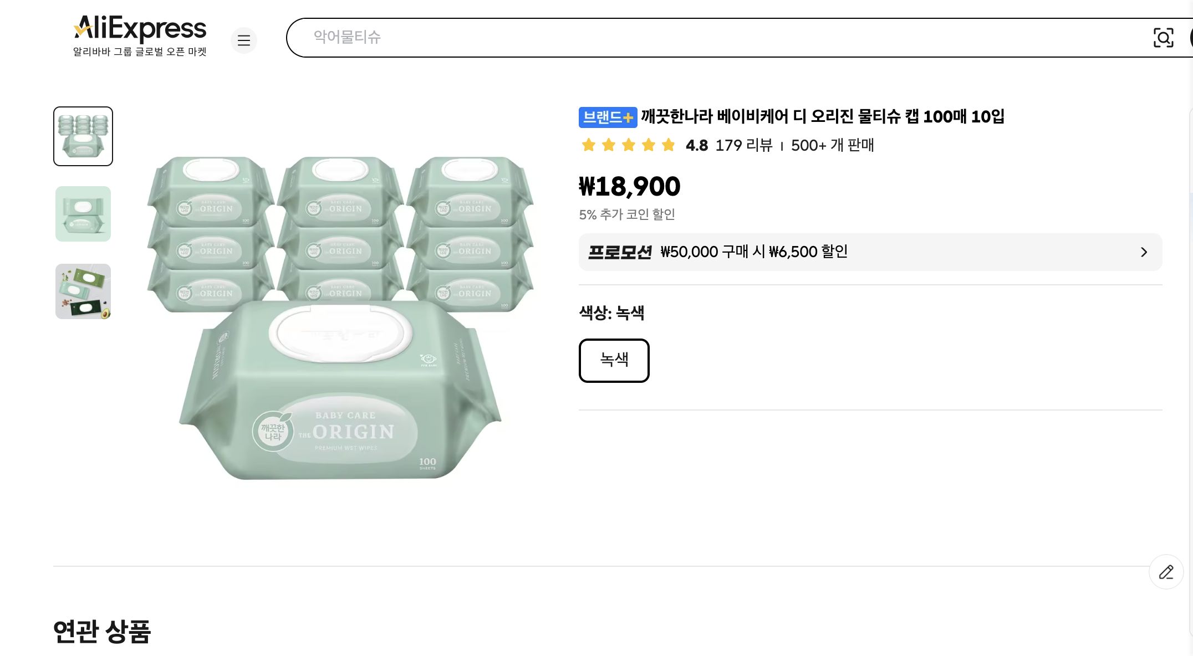Open the image search camera icon
Screen dimensions: 1193x656
pyautogui.click(x=1164, y=38)
